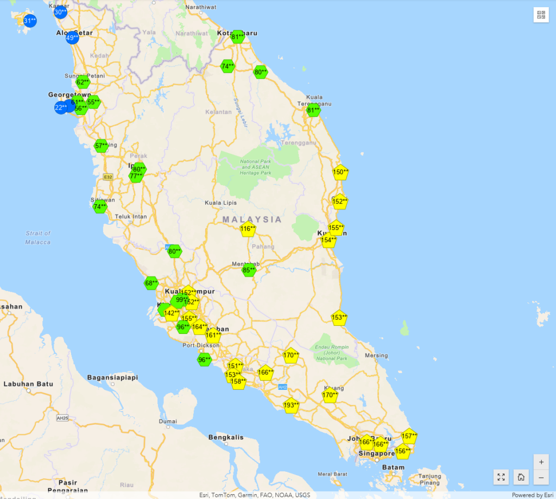Click the yellow 142** marker

click(172, 313)
